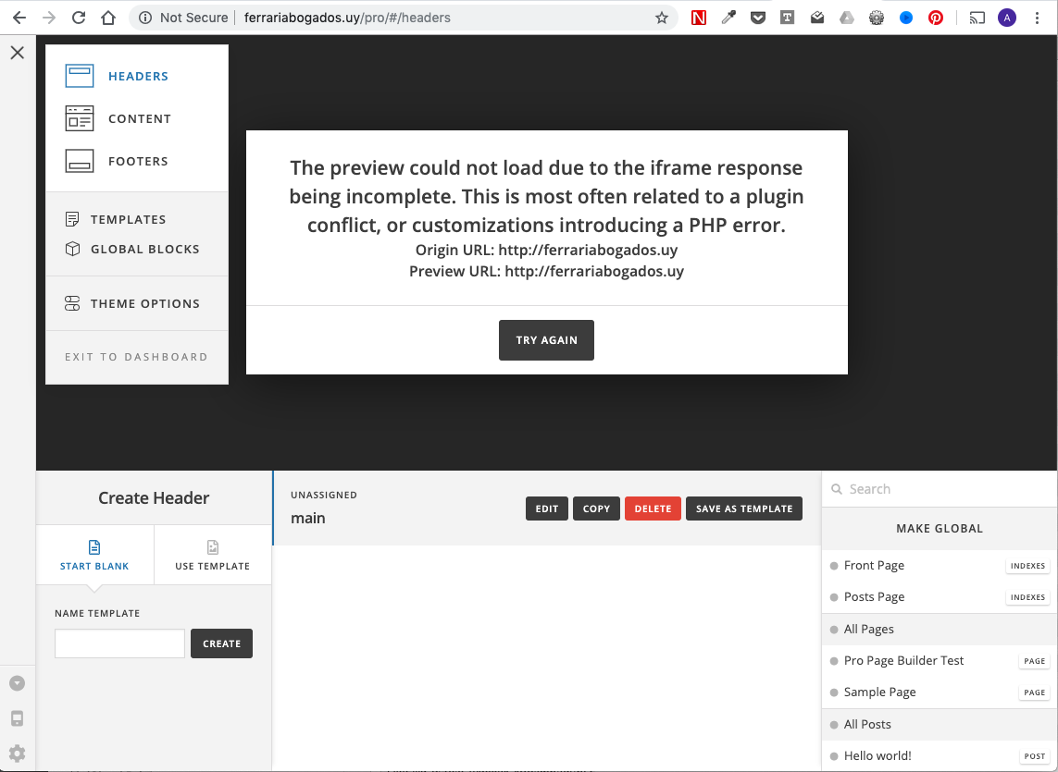Switch to the Start Blank tab

tap(94, 556)
